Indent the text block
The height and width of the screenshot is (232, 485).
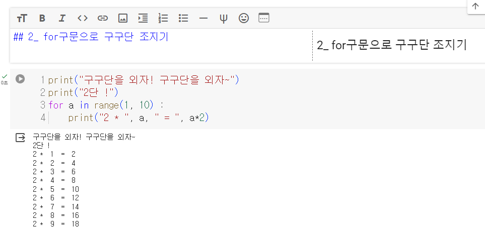point(143,18)
